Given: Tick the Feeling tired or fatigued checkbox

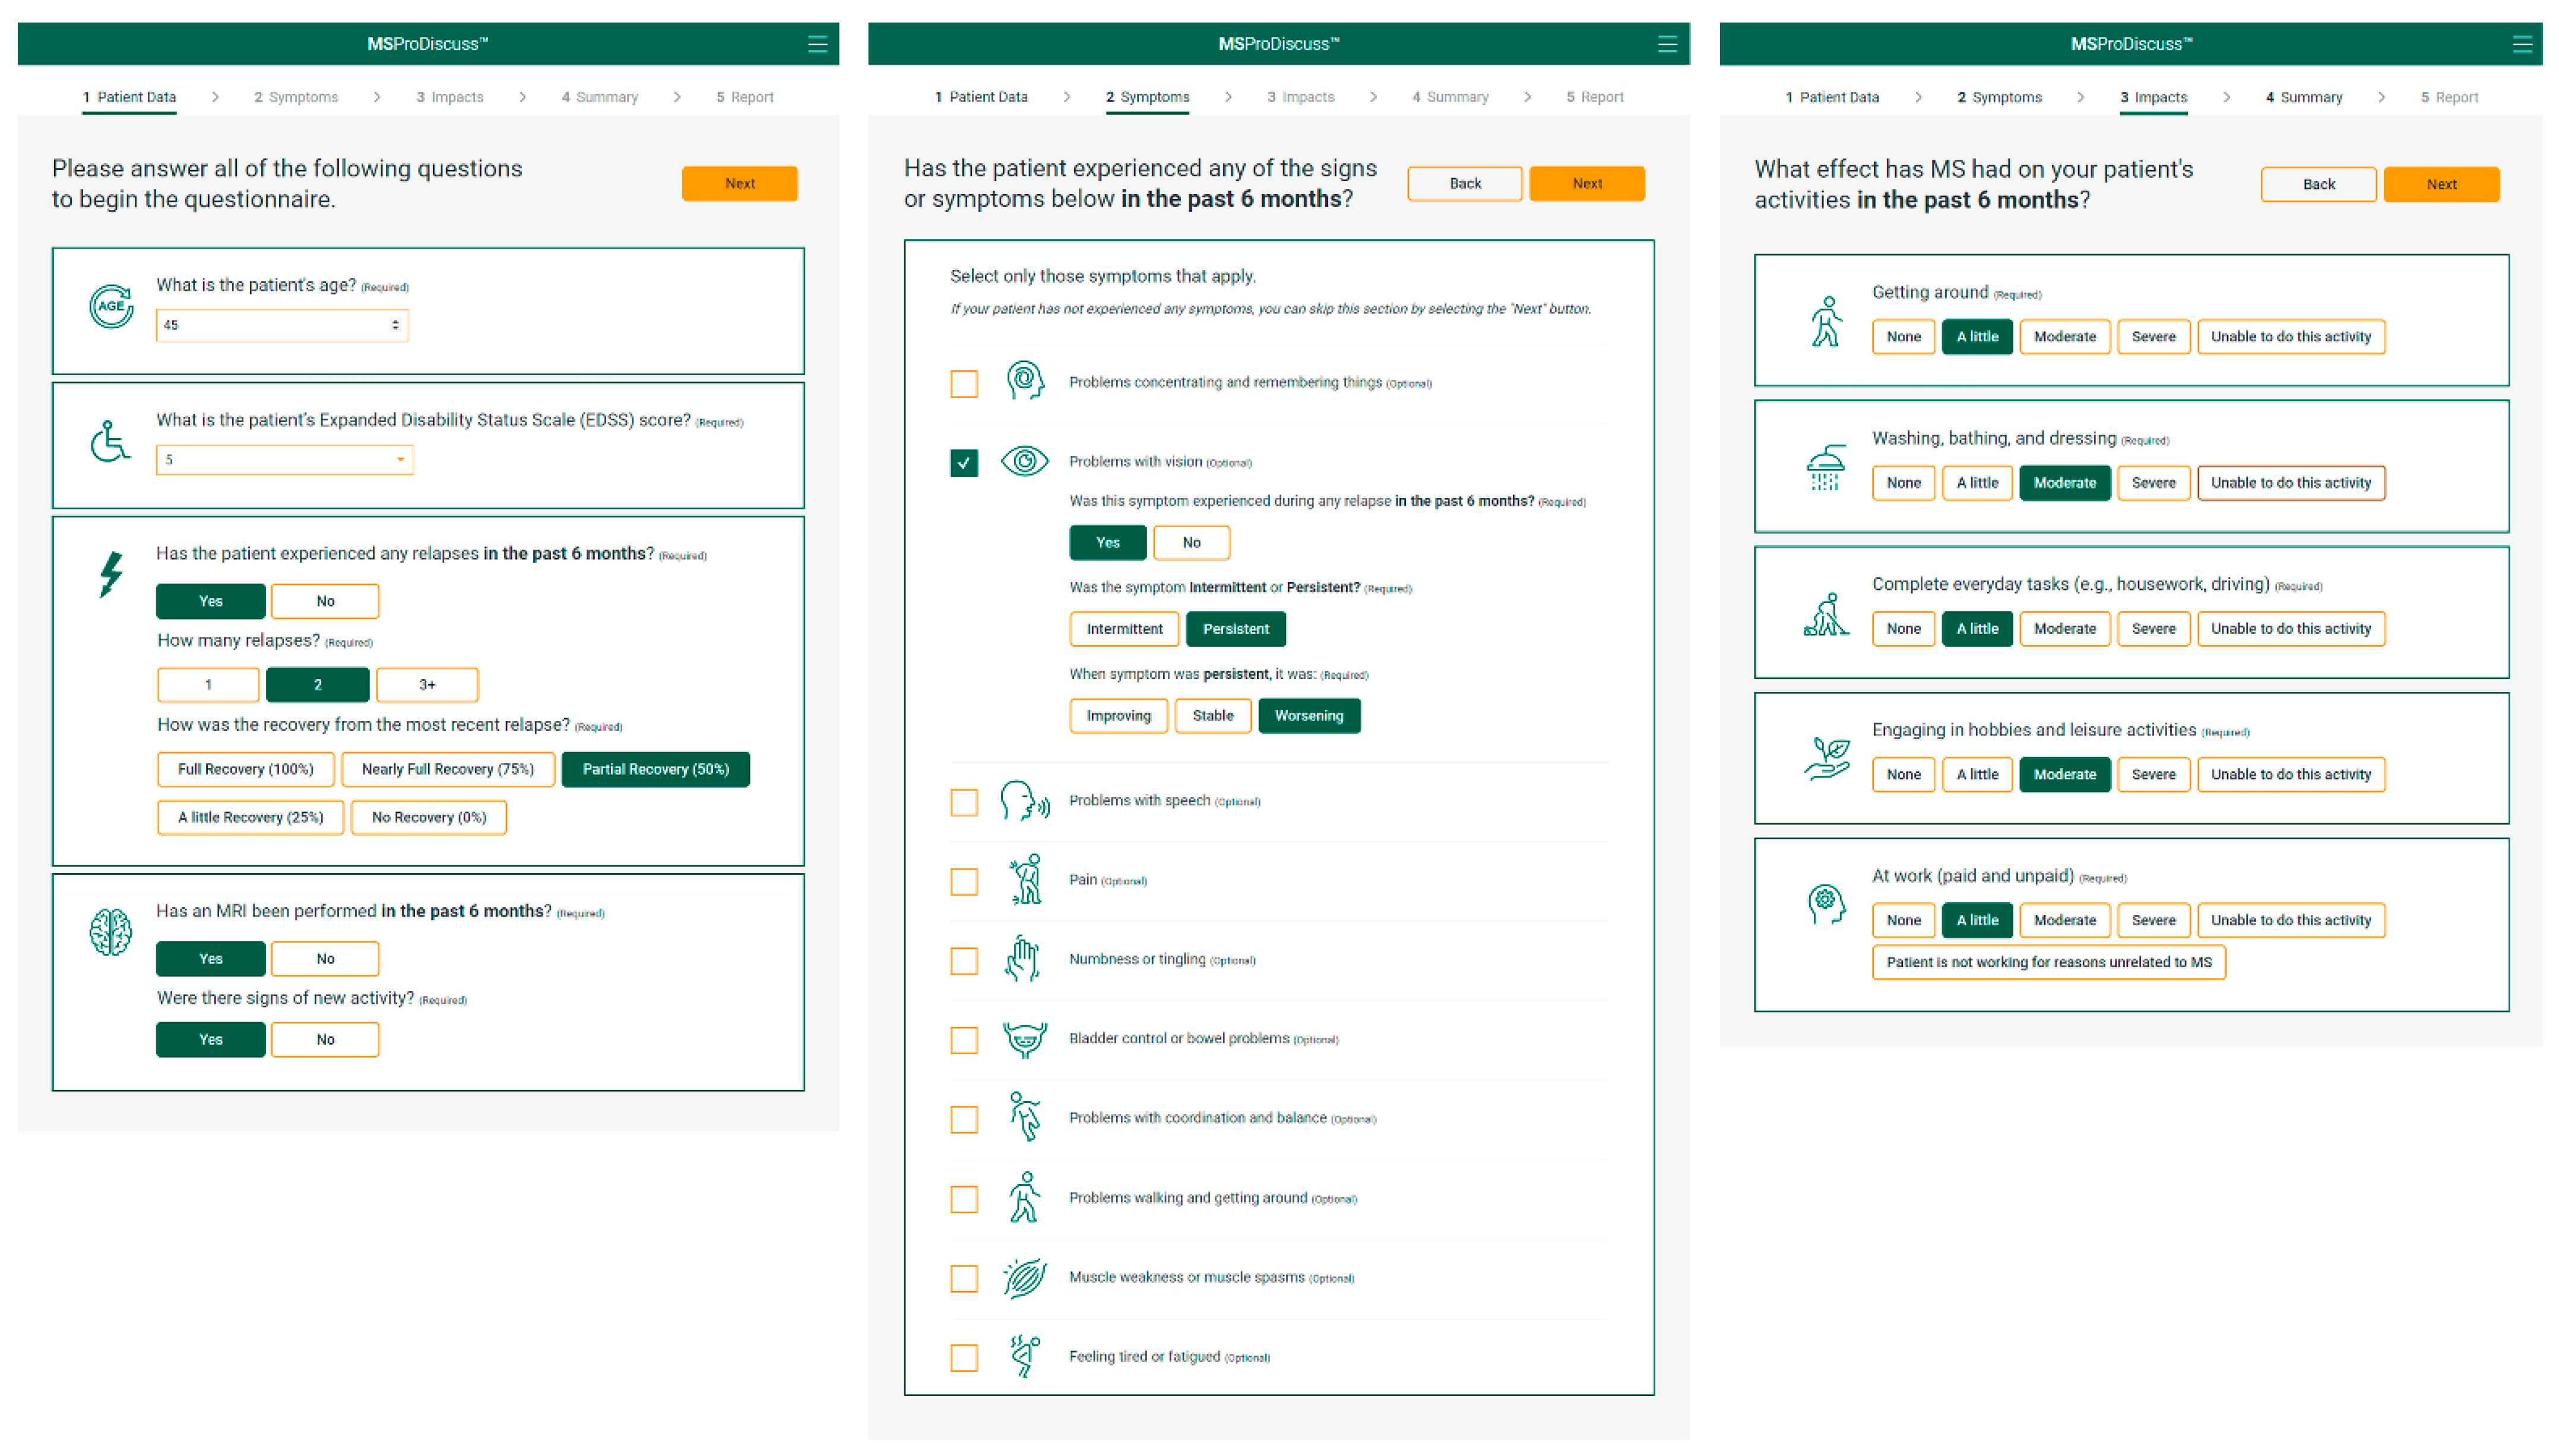Looking at the screenshot, I should point(964,1358).
